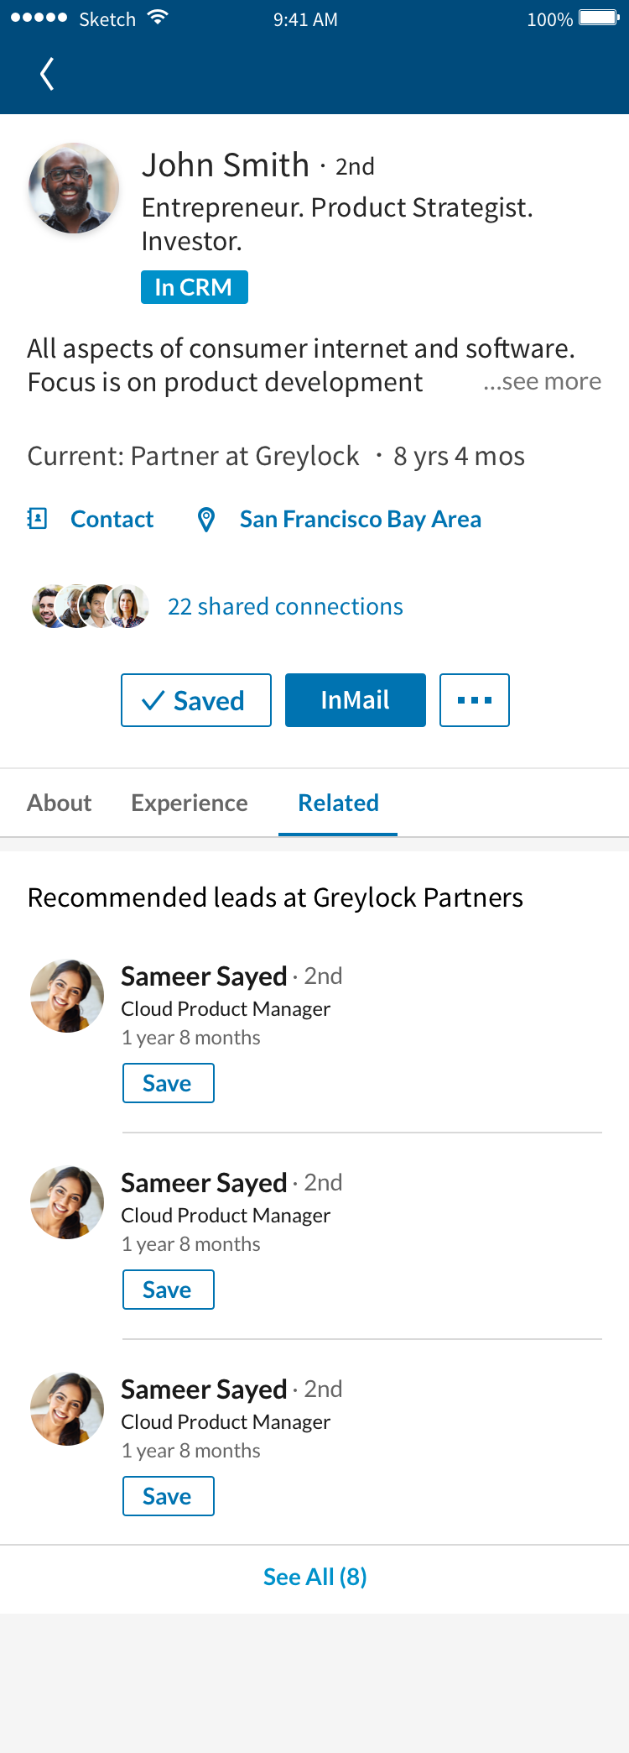Check the battery icon in status bar
Viewport: 629px width, 1753px height.
599,18
